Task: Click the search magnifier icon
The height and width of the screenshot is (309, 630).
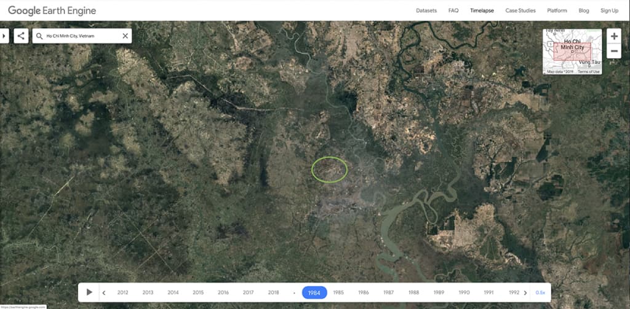Action: point(39,36)
